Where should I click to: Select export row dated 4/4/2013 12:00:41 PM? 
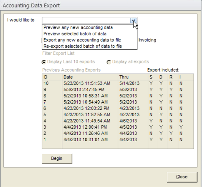pos(118,127)
